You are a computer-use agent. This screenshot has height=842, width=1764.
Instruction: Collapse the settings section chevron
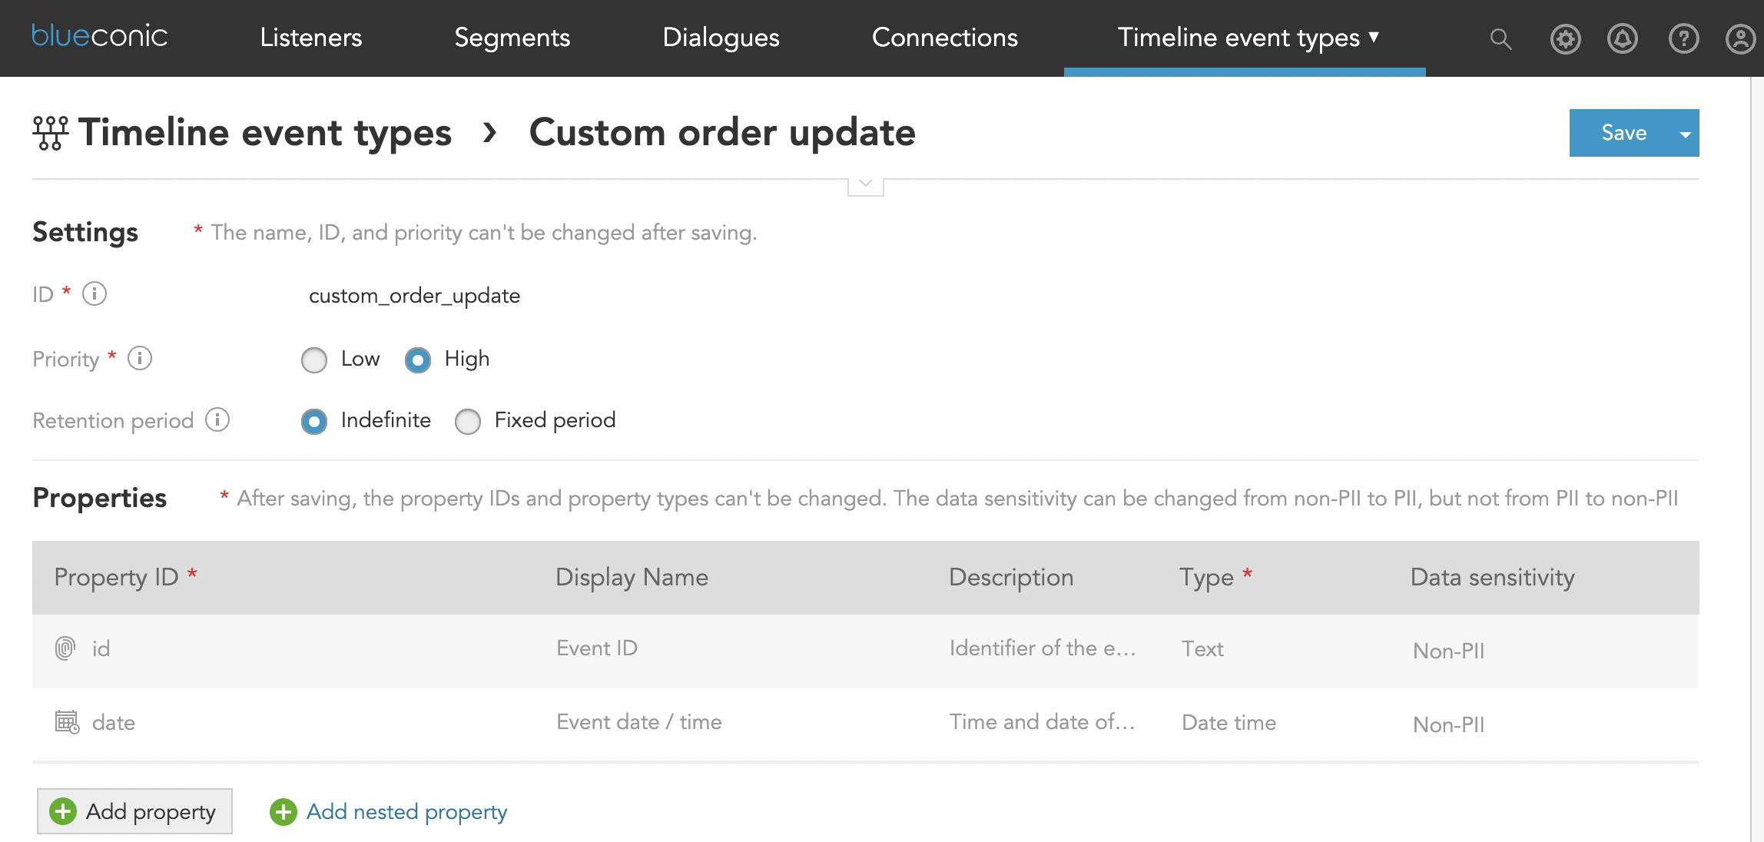tap(865, 184)
